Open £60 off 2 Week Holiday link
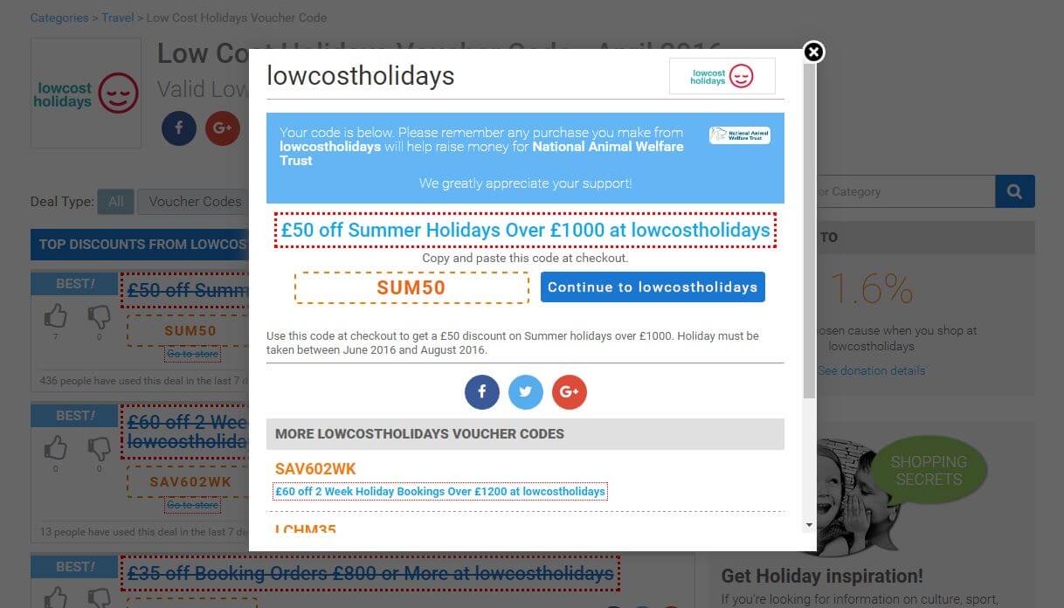The height and width of the screenshot is (608, 1064). pos(439,491)
